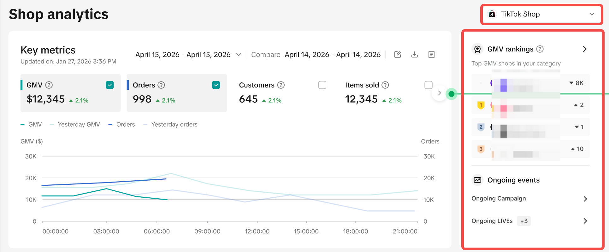Image resolution: width=609 pixels, height=252 pixels.
Task: Click the 8K drop indicator in rankings
Action: 576,83
